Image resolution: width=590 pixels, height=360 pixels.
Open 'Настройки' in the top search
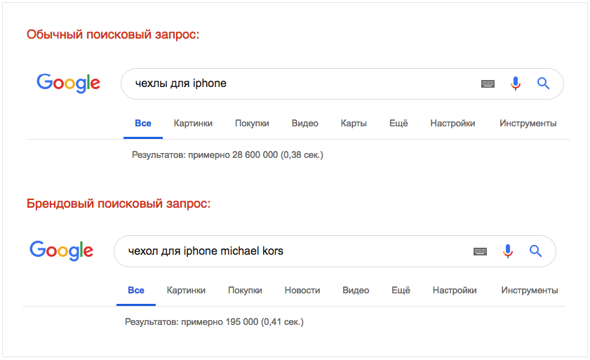point(452,123)
